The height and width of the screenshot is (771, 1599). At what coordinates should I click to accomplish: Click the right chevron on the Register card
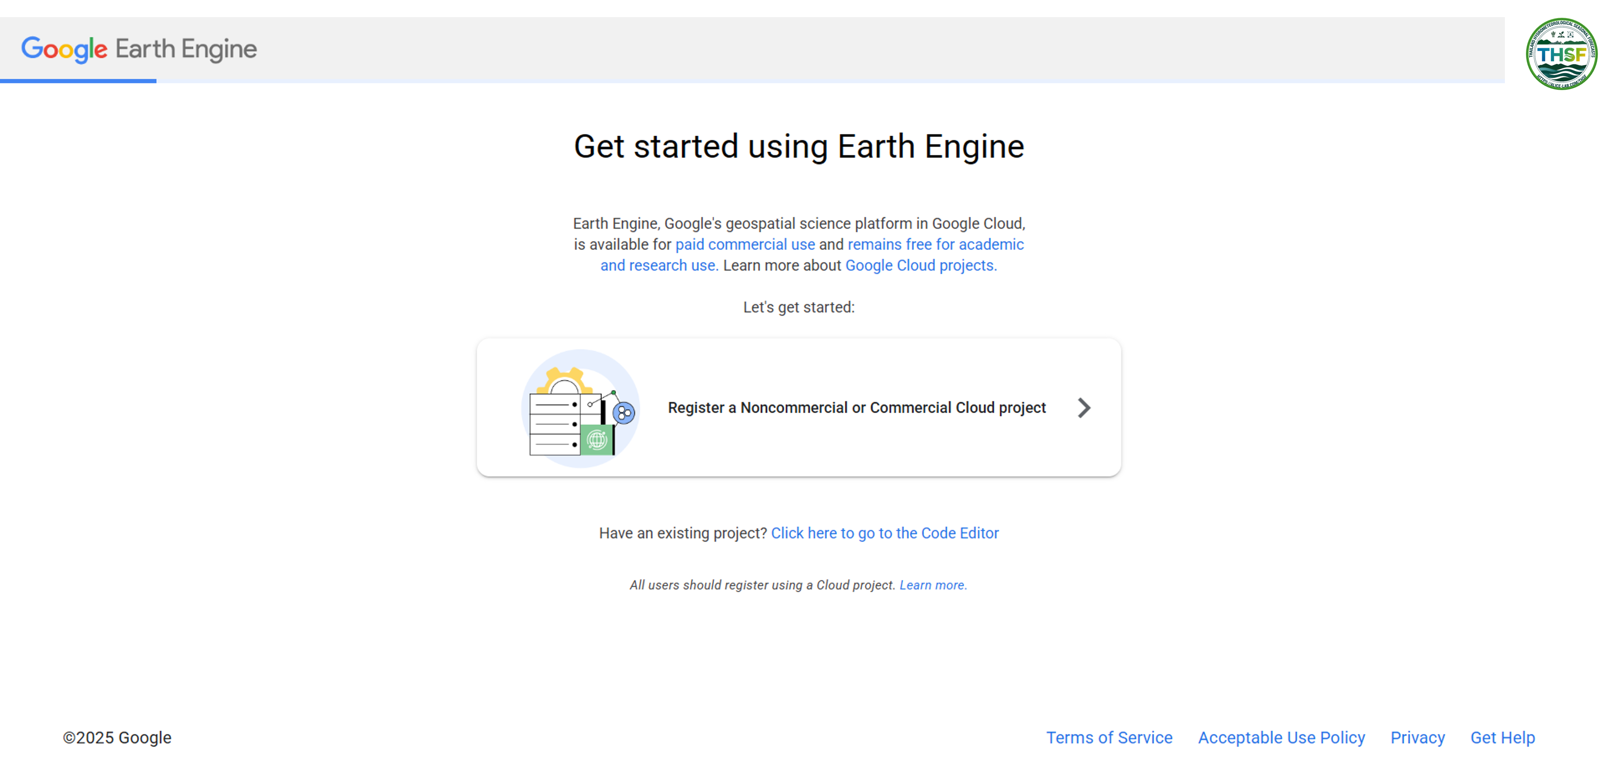1084,408
